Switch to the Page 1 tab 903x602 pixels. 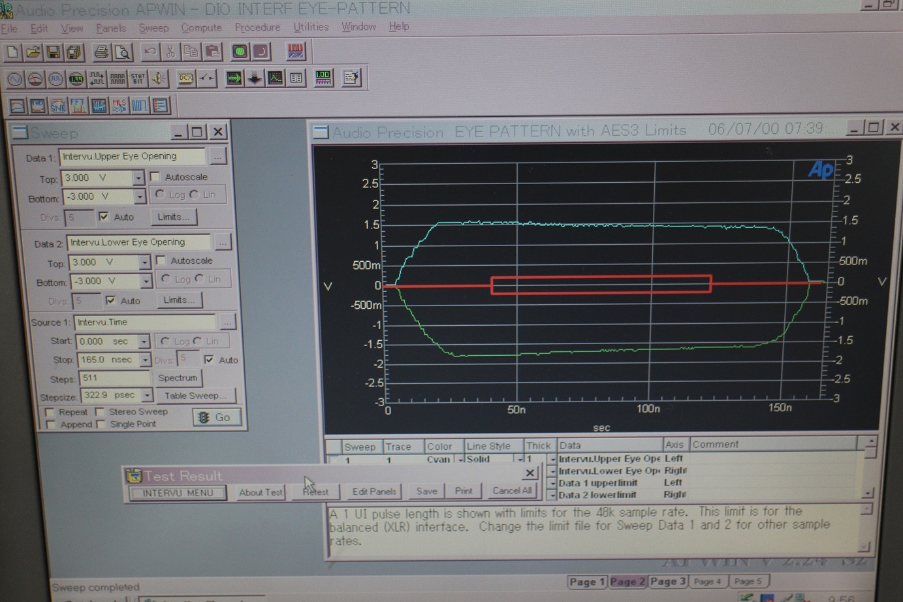click(x=586, y=582)
